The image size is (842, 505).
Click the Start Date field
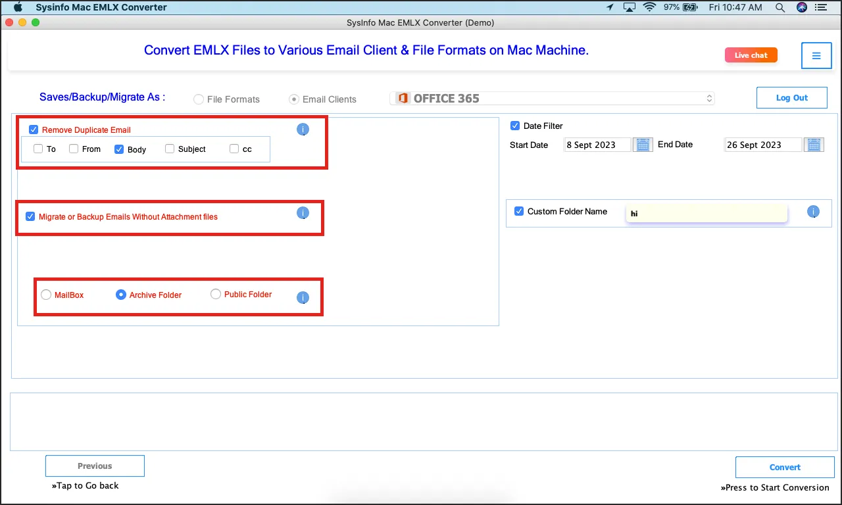(x=598, y=145)
